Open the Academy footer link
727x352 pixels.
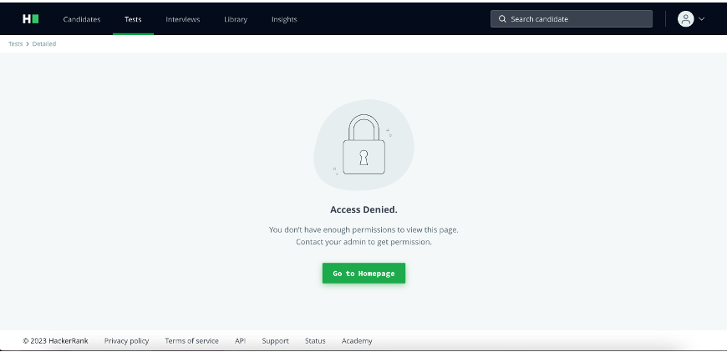click(x=357, y=341)
